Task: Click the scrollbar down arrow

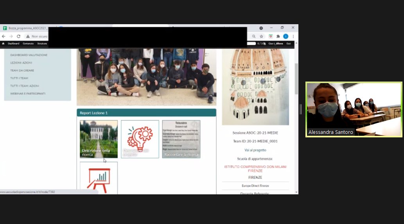Action: point(296,192)
